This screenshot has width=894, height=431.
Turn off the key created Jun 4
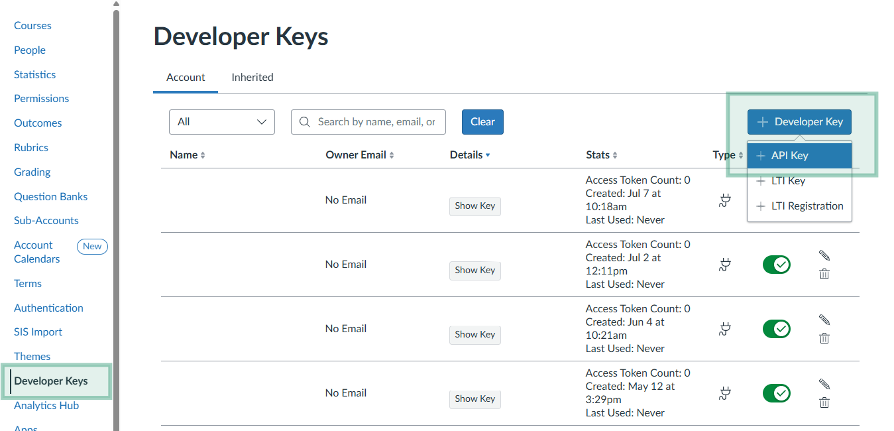coord(777,330)
